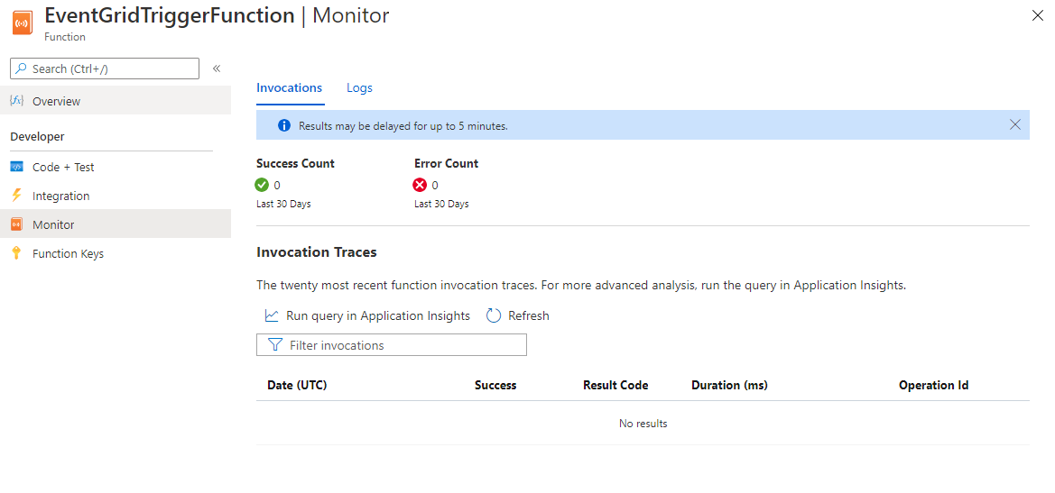This screenshot has height=493, width=1055.
Task: Click the green Success Count check icon
Action: (263, 185)
